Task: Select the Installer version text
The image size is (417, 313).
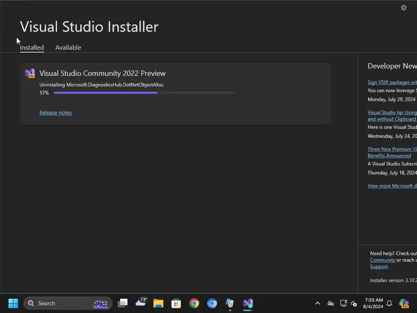Action: pos(393,280)
